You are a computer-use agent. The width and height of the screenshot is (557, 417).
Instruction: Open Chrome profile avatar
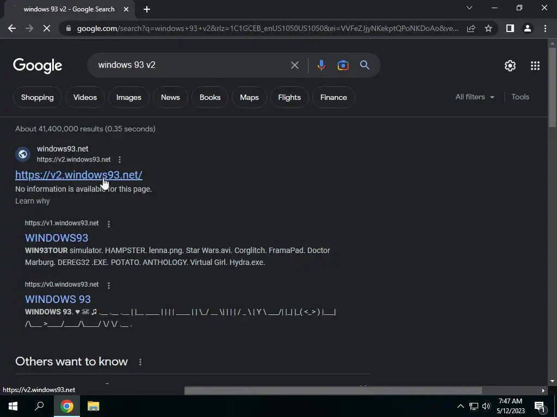click(x=528, y=28)
